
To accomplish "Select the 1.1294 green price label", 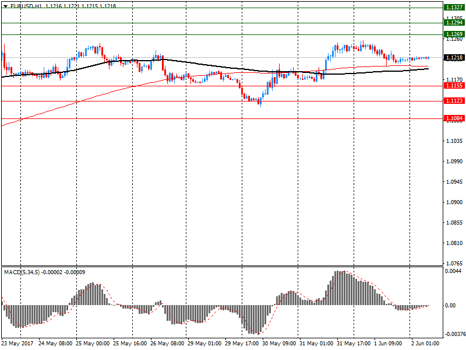I will [454, 23].
